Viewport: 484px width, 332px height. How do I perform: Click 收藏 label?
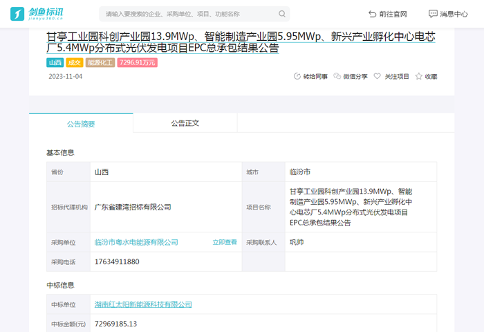(x=431, y=77)
